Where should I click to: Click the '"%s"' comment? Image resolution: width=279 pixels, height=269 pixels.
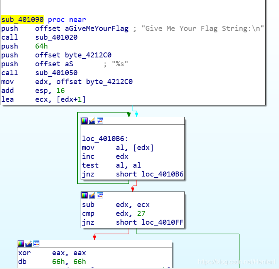pos(120,64)
